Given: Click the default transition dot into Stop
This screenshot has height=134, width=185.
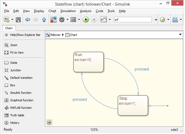Looking at the screenshot, I should tap(168, 106).
